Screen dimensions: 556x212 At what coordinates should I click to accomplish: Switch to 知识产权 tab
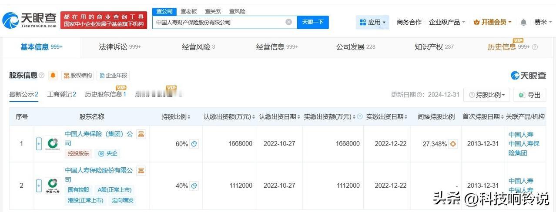coord(434,47)
